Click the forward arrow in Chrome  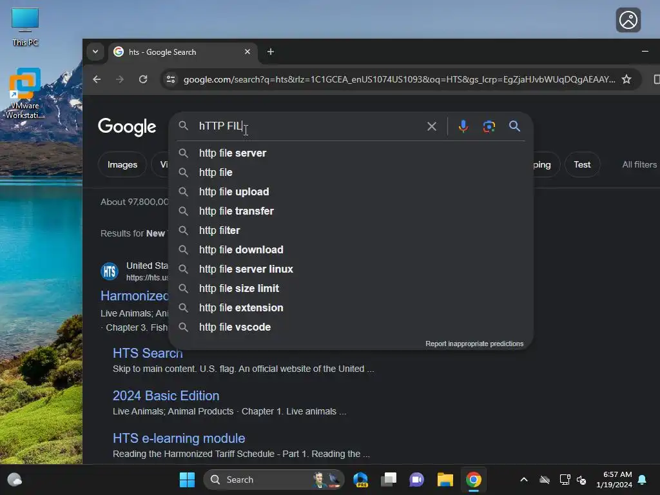click(120, 79)
